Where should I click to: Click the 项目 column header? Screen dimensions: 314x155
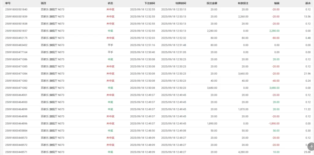(x=44, y=3)
